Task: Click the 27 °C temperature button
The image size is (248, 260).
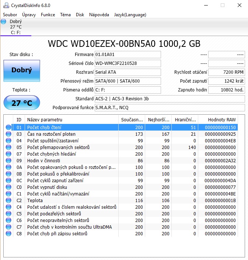Action: (x=22, y=103)
